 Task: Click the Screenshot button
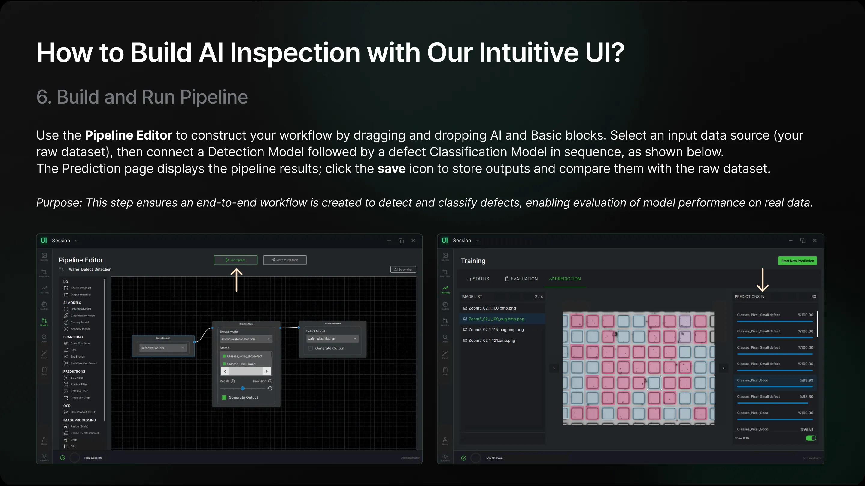coord(403,269)
